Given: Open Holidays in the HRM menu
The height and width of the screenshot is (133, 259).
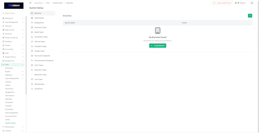Looking at the screenshot, I should [x=8, y=82].
